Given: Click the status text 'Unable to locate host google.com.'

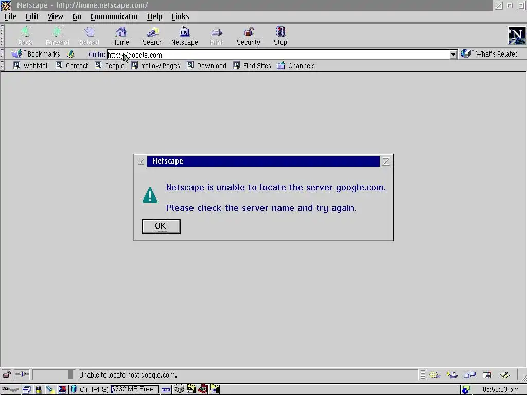Looking at the screenshot, I should pos(128,375).
